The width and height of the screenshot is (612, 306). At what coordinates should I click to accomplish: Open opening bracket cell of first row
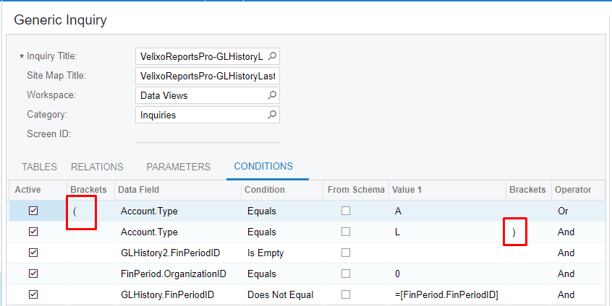[90, 211]
